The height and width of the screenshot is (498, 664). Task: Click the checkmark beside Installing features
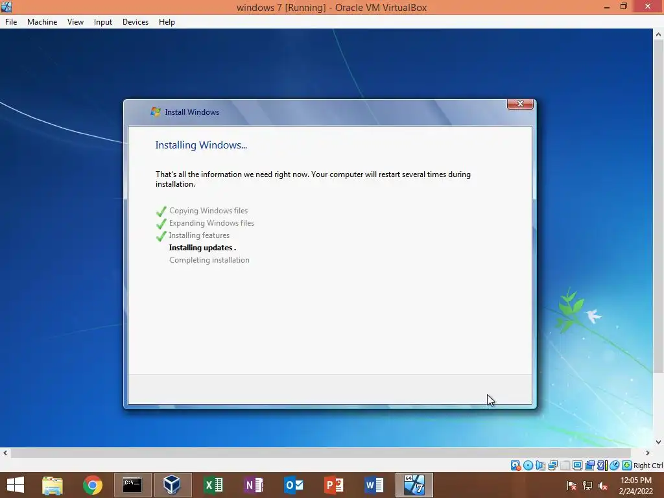click(161, 236)
